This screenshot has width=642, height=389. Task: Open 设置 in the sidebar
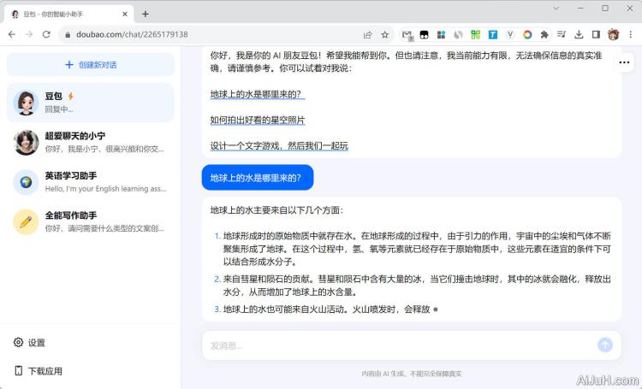point(36,343)
